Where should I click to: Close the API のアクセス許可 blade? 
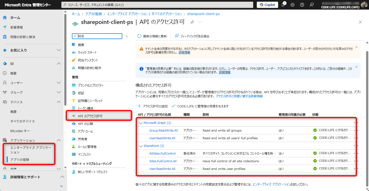click(x=360, y=22)
